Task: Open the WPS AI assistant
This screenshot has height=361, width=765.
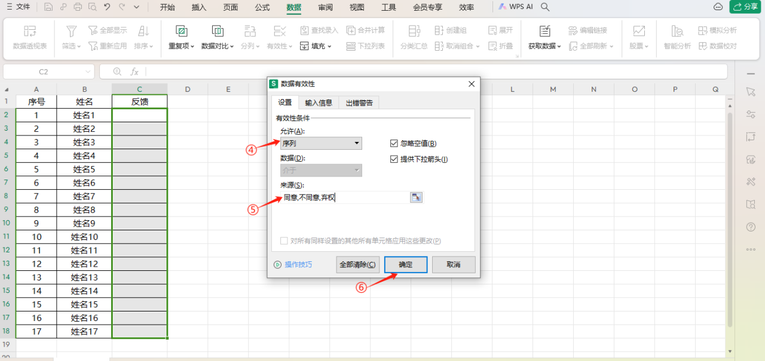Action: click(515, 7)
